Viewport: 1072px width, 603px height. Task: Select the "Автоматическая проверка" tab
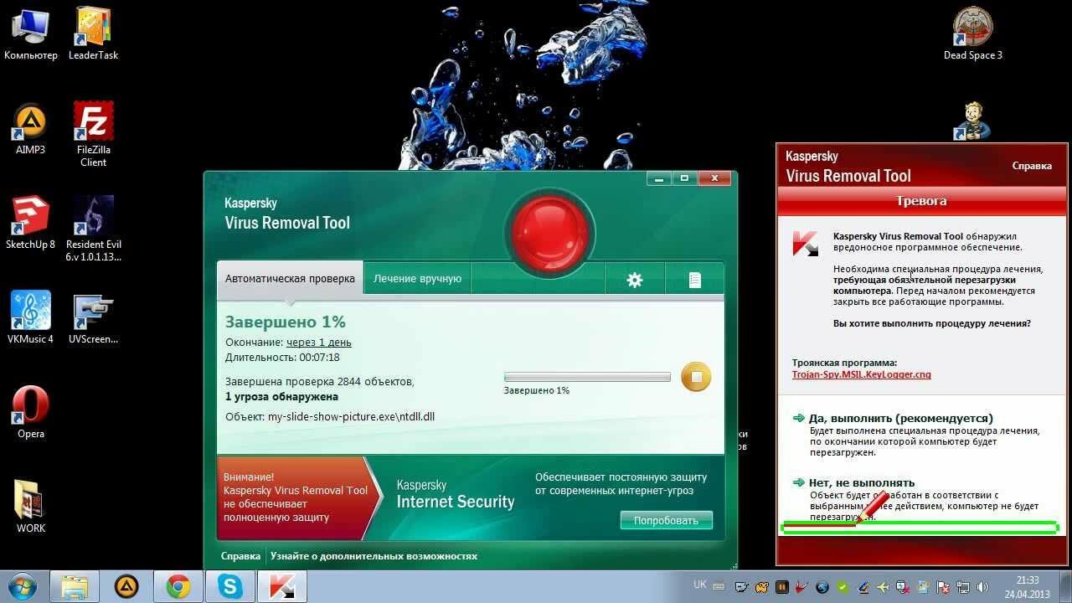pyautogui.click(x=290, y=277)
